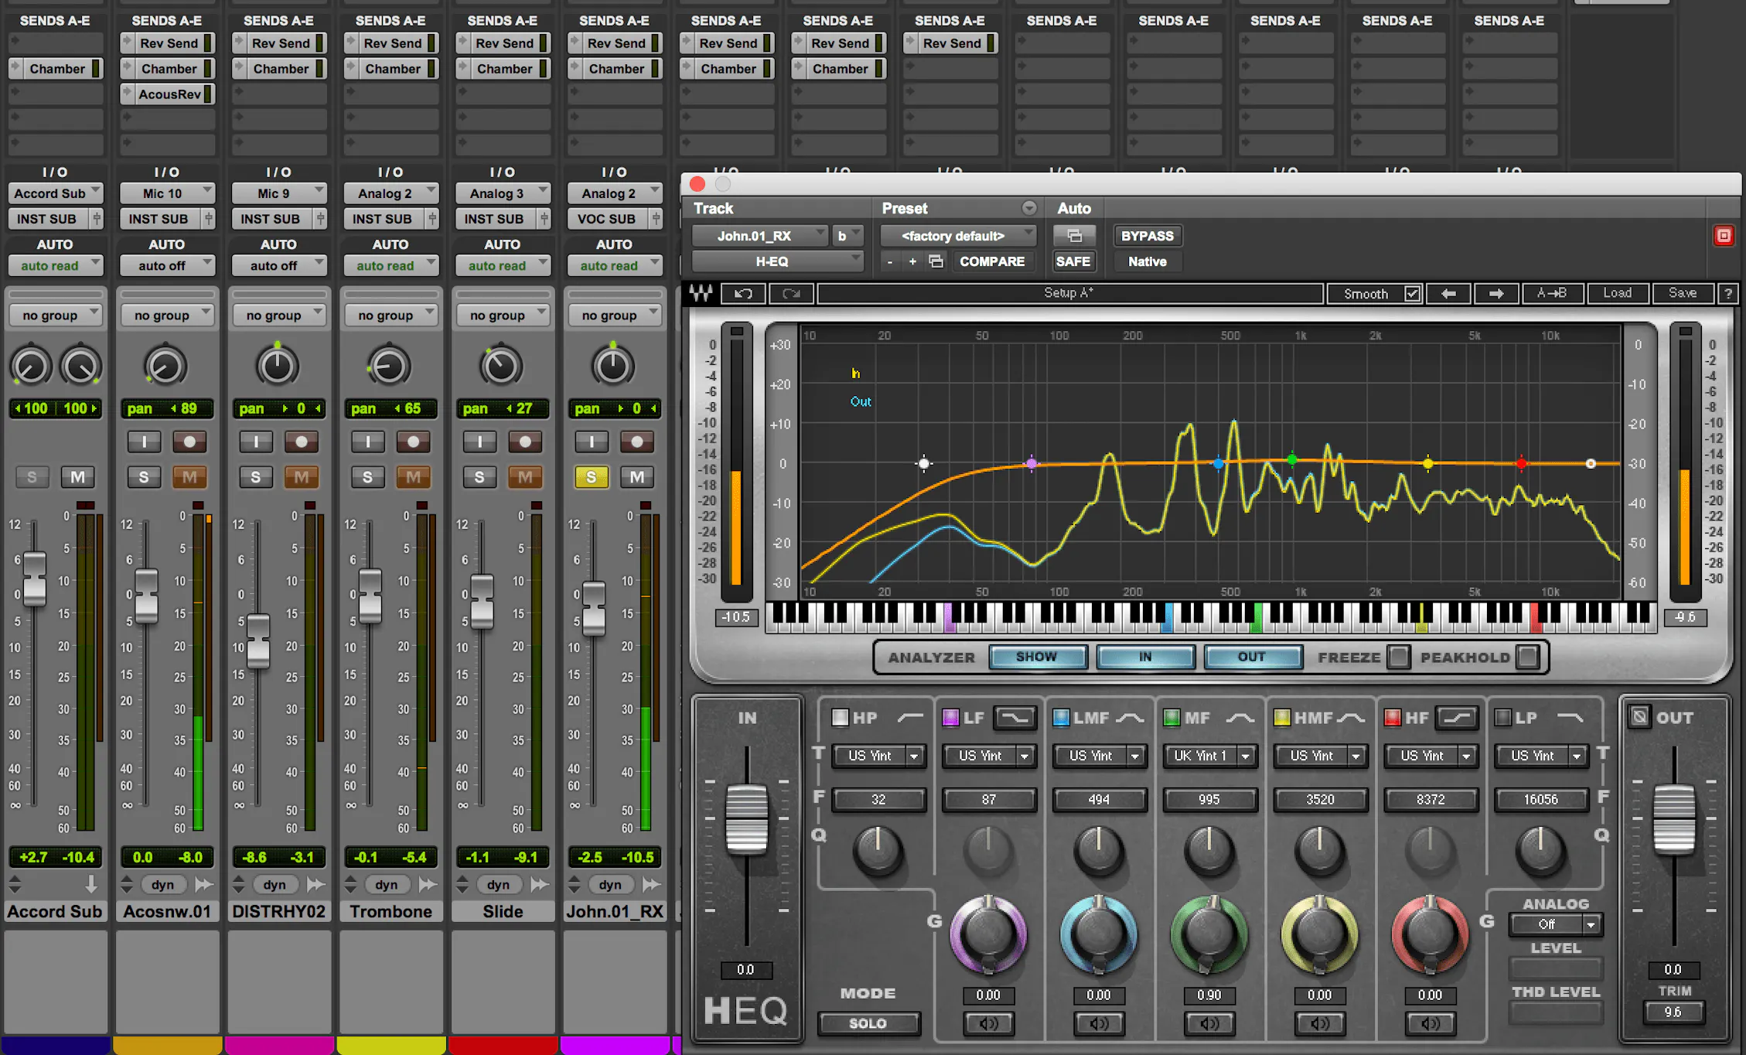This screenshot has height=1055, width=1746.
Task: Toggle the LMF band enable square
Action: click(x=1061, y=718)
